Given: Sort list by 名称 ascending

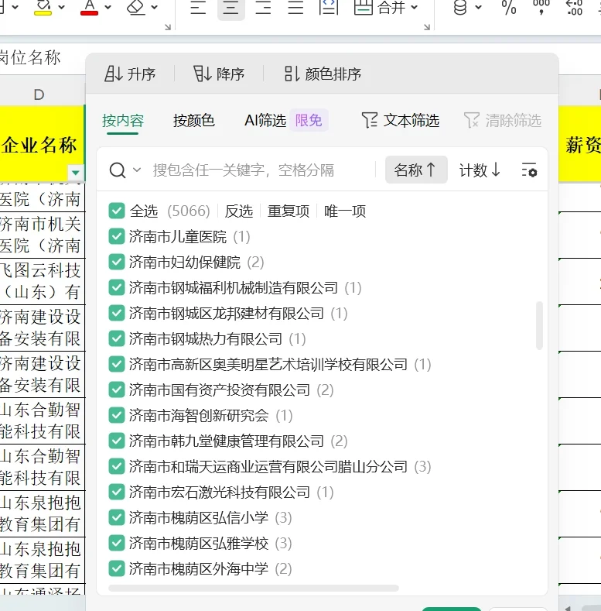Looking at the screenshot, I should tap(416, 170).
